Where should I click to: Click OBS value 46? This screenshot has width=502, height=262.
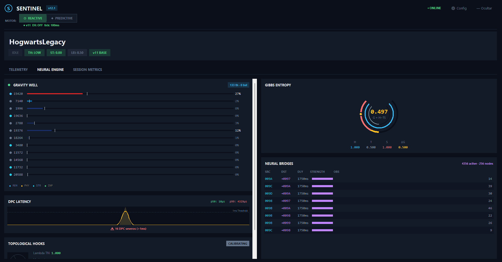coord(490,208)
